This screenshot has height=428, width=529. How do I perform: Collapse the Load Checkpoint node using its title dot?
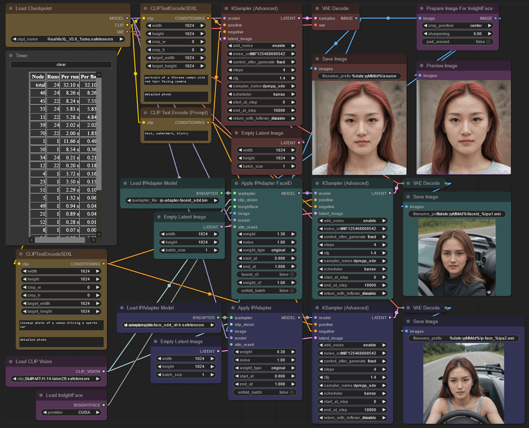[11, 8]
